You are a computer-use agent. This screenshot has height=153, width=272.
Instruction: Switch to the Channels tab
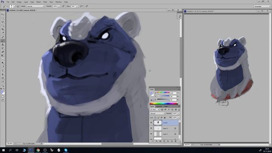click(x=159, y=106)
